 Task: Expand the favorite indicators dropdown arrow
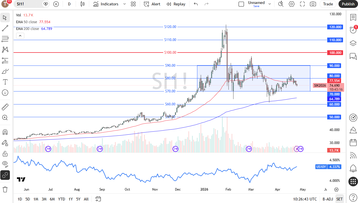click(x=125, y=4)
